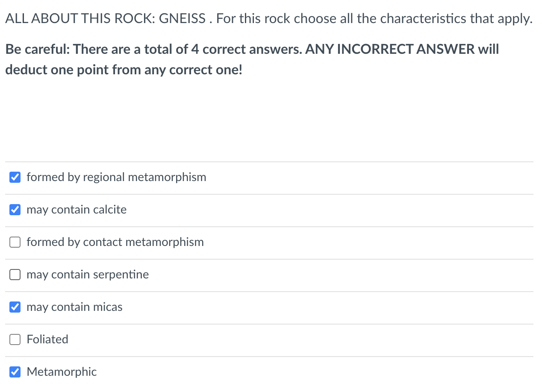Deselect the checked box next to 'may contain calcite'

(15, 210)
